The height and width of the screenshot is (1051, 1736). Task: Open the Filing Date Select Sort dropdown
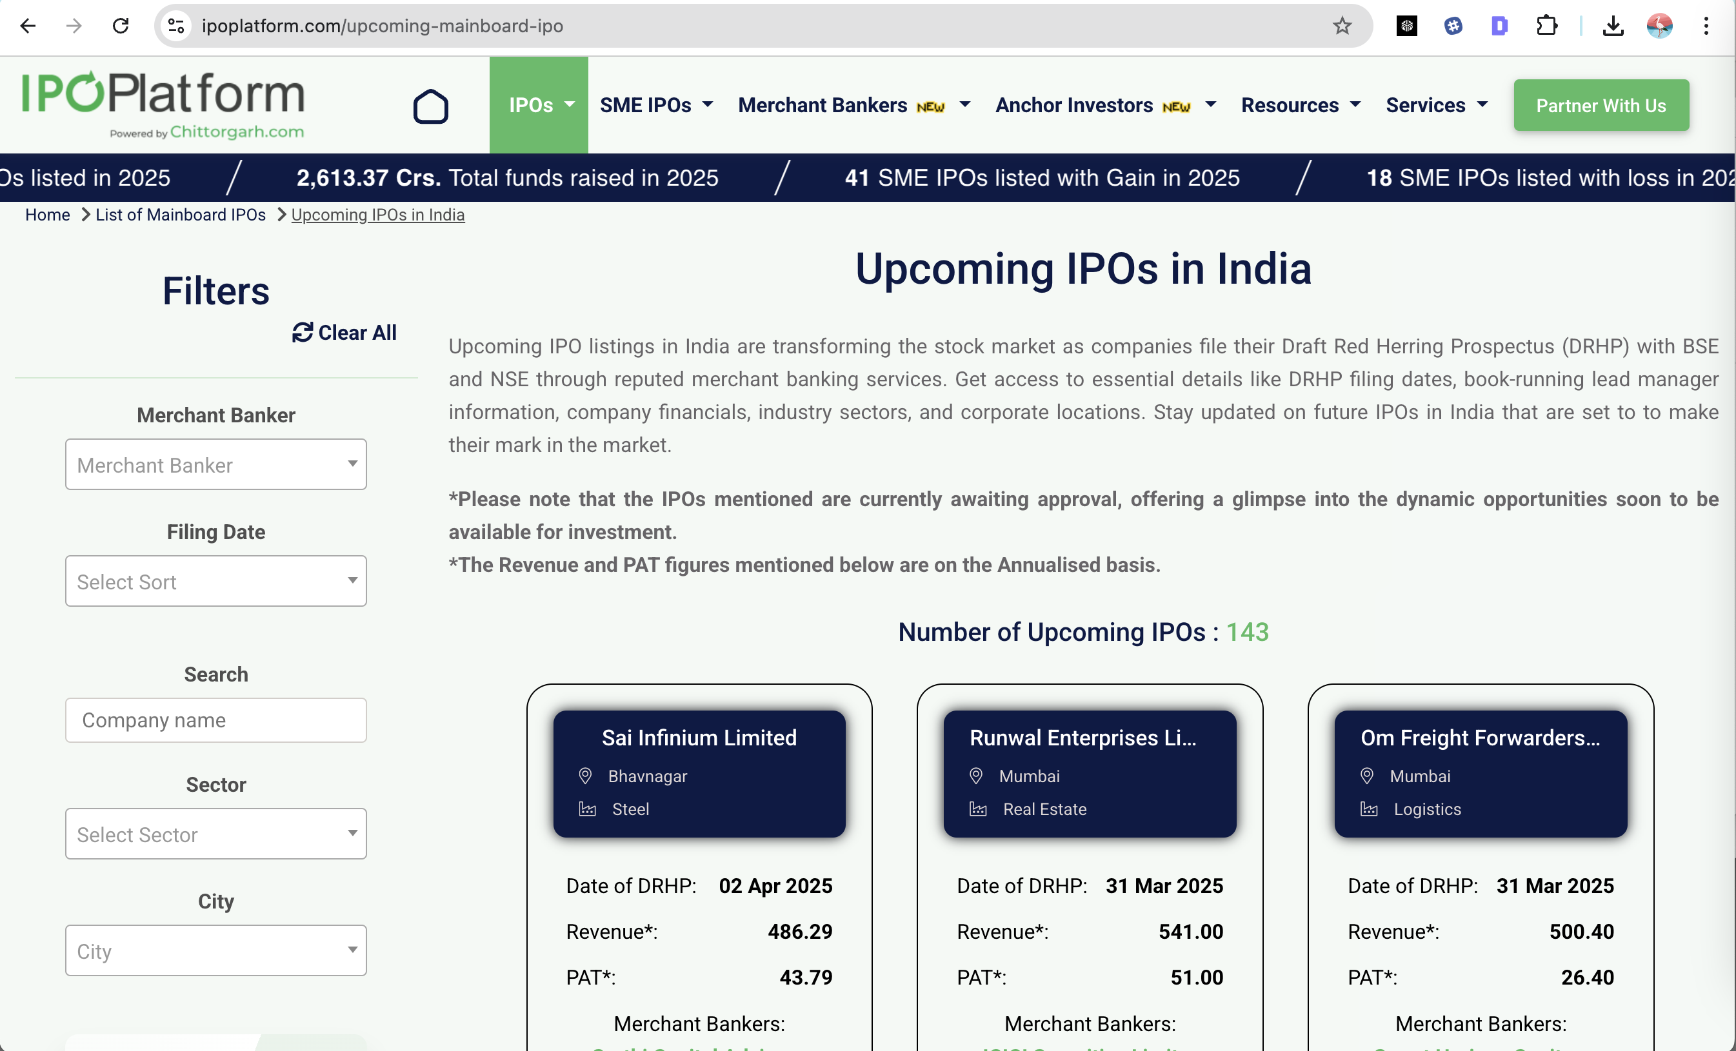click(216, 582)
